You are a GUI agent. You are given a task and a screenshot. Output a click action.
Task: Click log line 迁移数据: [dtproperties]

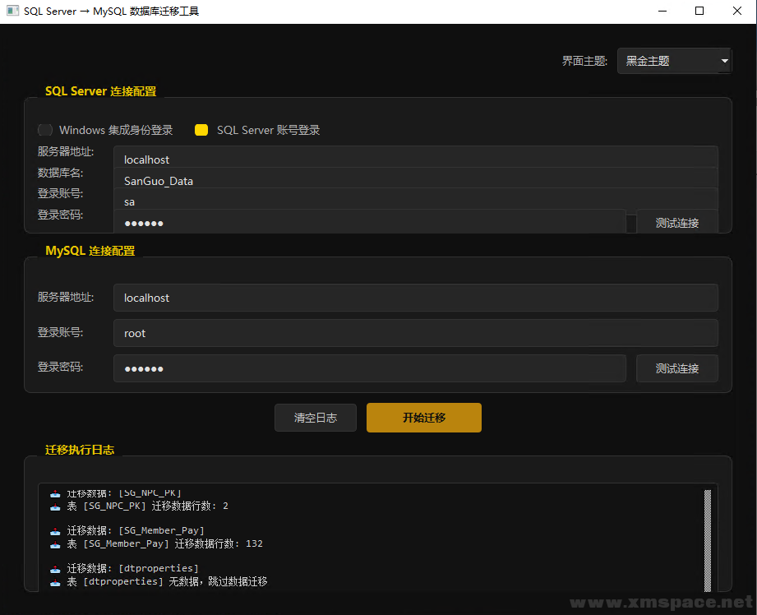click(x=132, y=568)
